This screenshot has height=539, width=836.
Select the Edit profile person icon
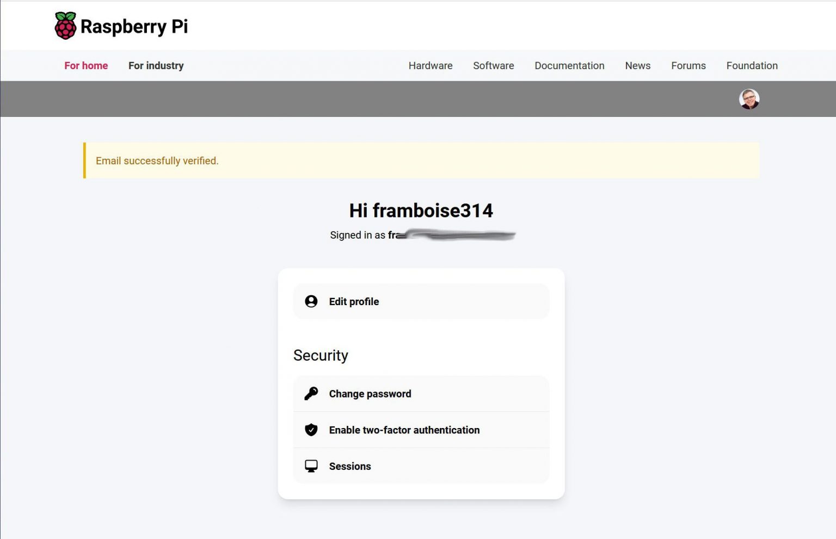pyautogui.click(x=311, y=301)
